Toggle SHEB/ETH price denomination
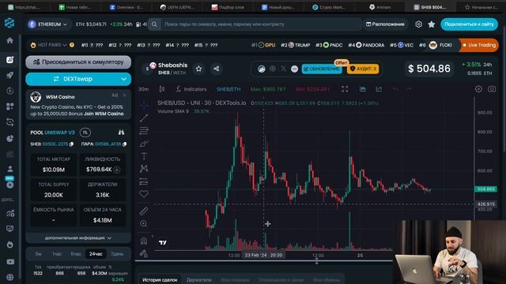Image resolution: width=506 pixels, height=284 pixels. (228, 89)
